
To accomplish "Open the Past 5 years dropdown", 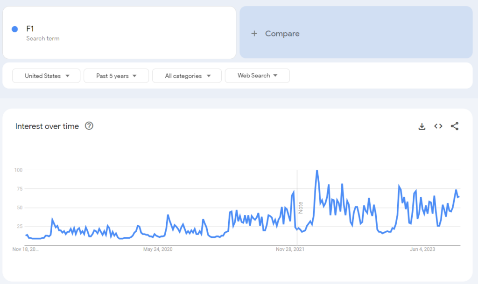I will [116, 76].
